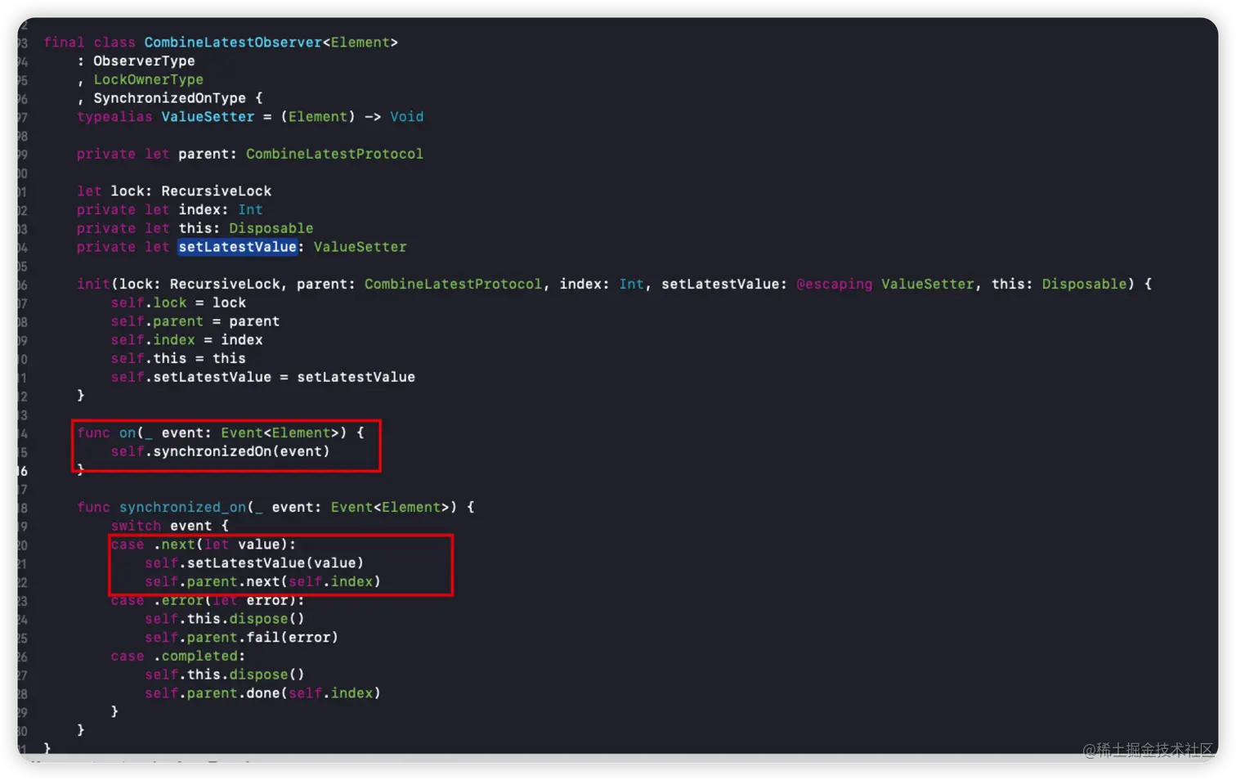Image resolution: width=1236 pixels, height=780 pixels.
Task: Click the typealias keyword
Action: click(x=114, y=117)
